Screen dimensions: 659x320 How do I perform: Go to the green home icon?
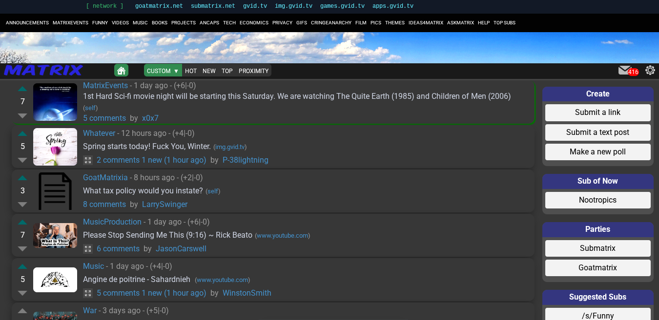click(x=121, y=71)
